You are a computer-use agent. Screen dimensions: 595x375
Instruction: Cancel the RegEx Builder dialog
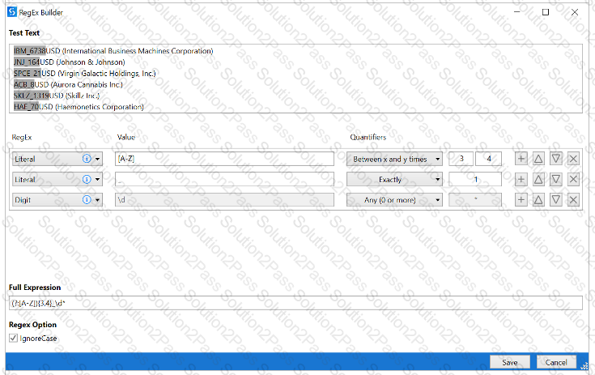pyautogui.click(x=556, y=362)
